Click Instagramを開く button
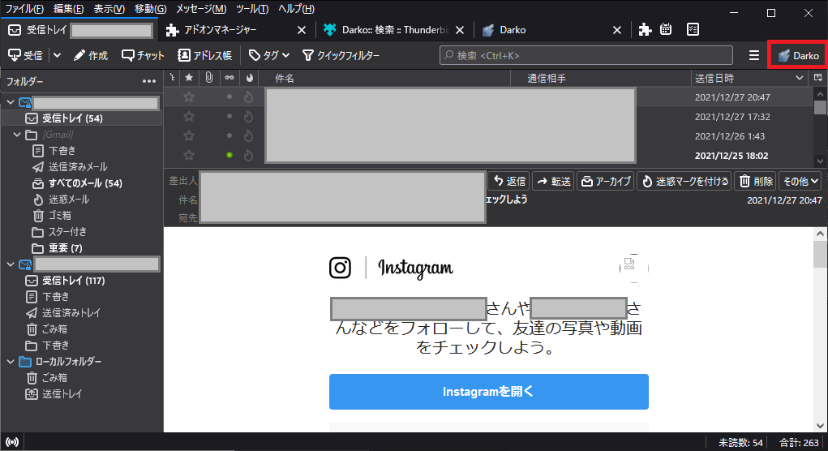The image size is (828, 451). (x=488, y=391)
